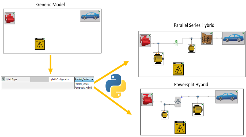Click the blue car in Powersplit Hybrid
The height and width of the screenshot is (137, 246).
tap(226, 97)
